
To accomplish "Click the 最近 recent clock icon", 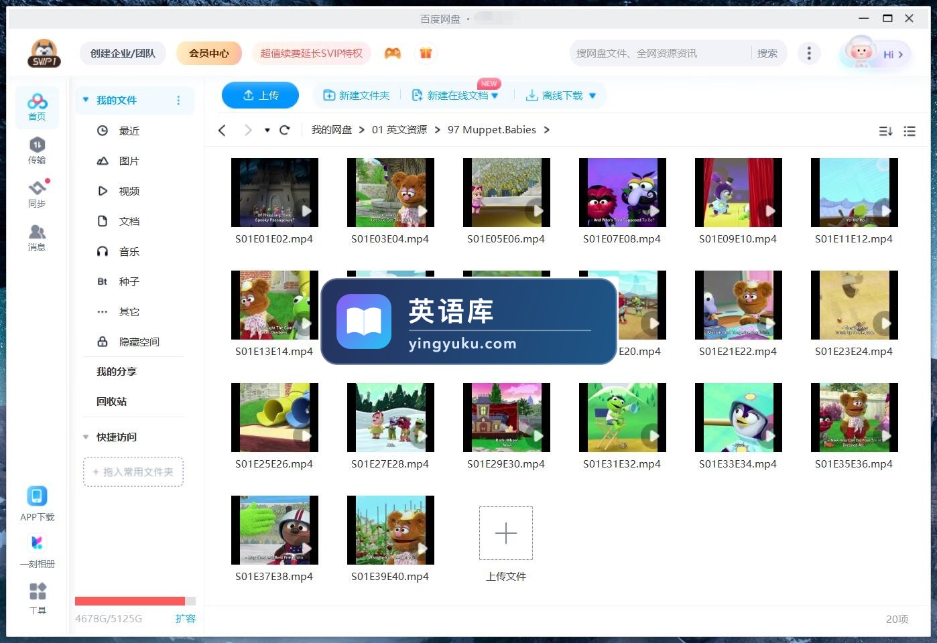I will point(103,131).
